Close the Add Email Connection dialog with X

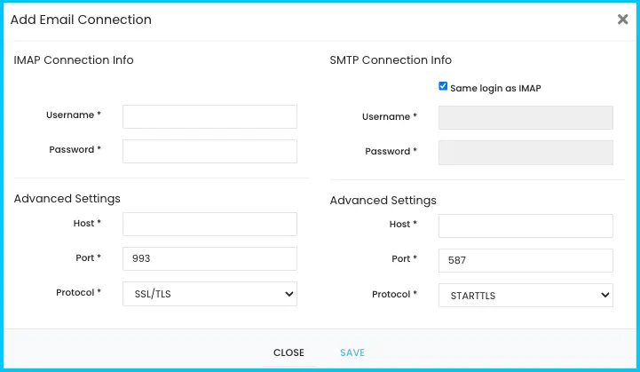[x=622, y=20]
